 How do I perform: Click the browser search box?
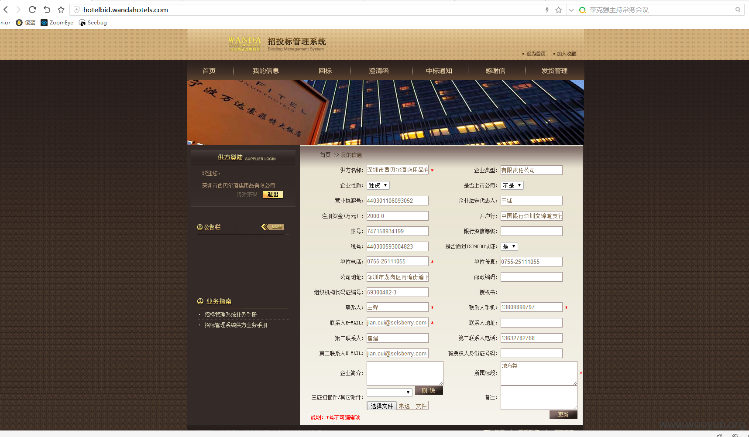[659, 10]
